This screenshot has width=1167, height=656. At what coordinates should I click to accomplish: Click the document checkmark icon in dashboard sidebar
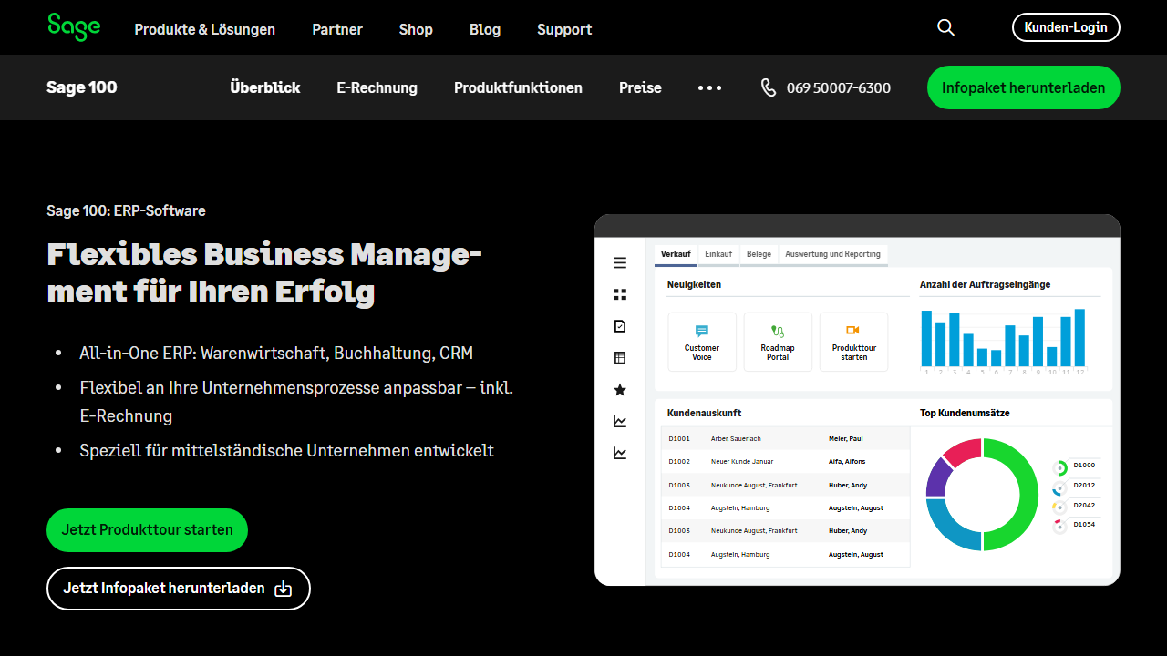620,326
